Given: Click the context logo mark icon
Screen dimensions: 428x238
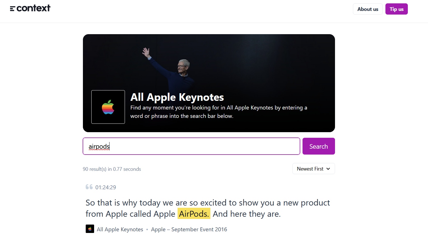Looking at the screenshot, I should click(x=12, y=9).
